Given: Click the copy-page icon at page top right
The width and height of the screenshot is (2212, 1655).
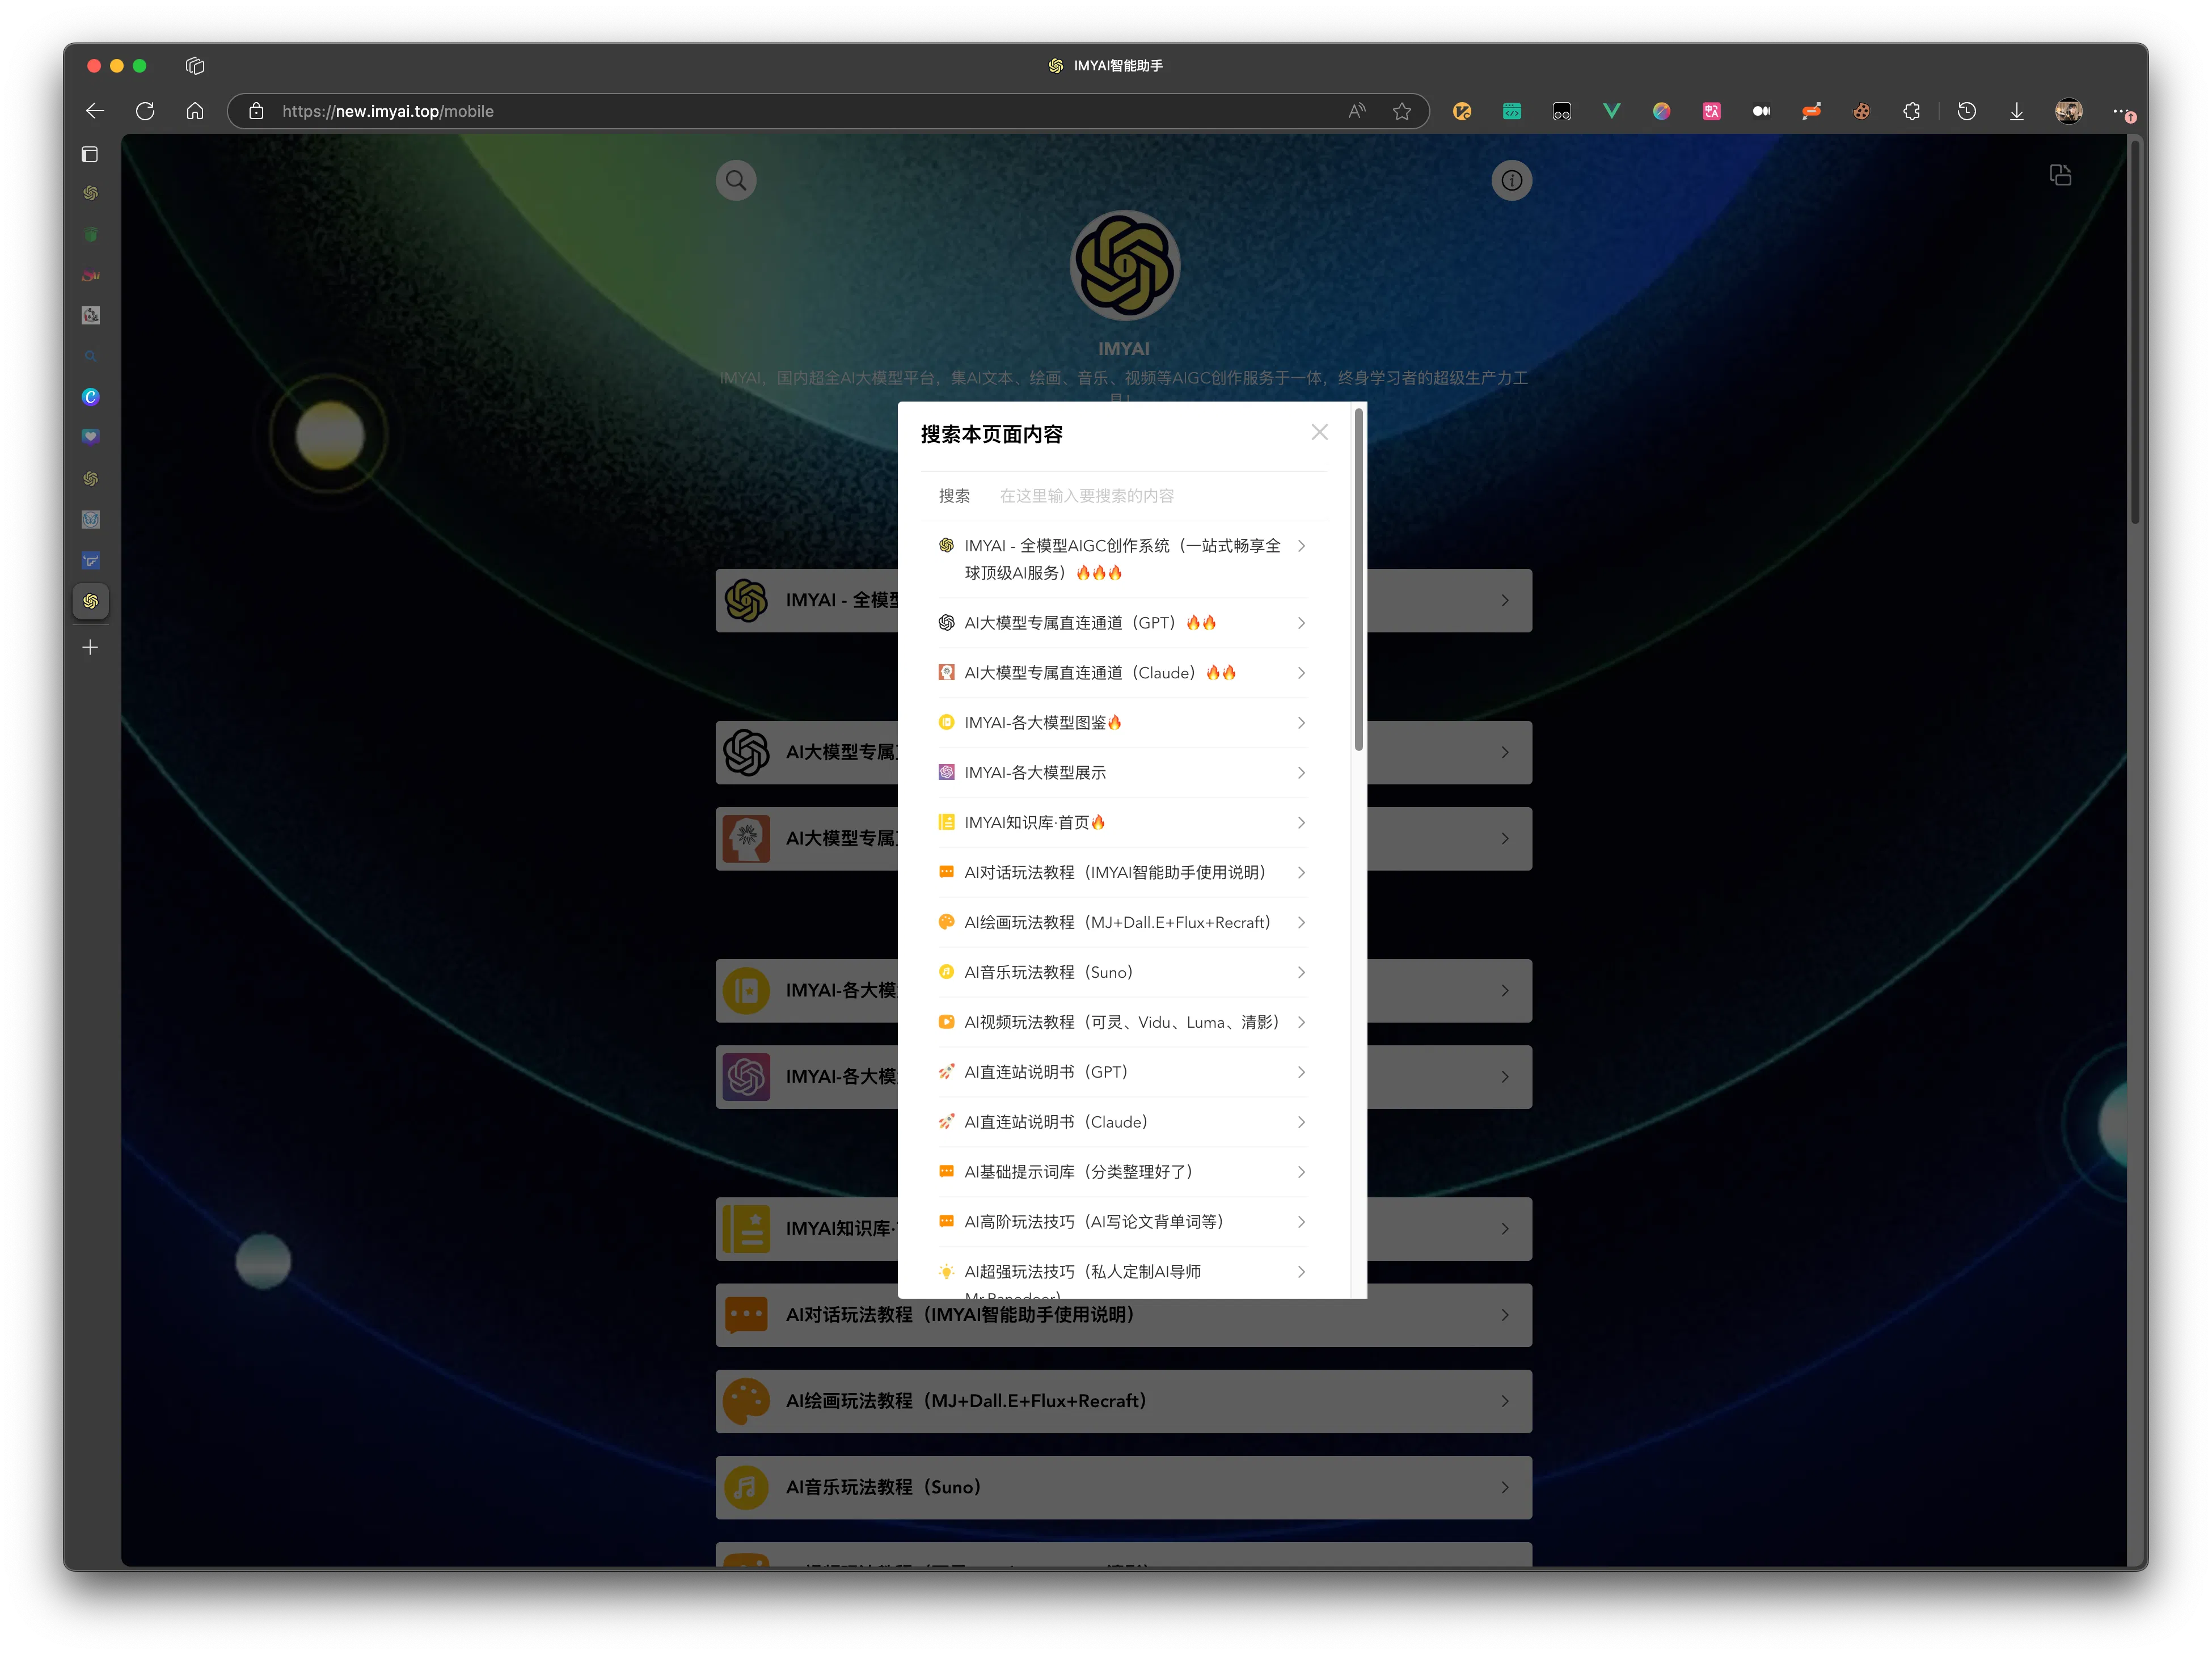Looking at the screenshot, I should point(2060,175).
